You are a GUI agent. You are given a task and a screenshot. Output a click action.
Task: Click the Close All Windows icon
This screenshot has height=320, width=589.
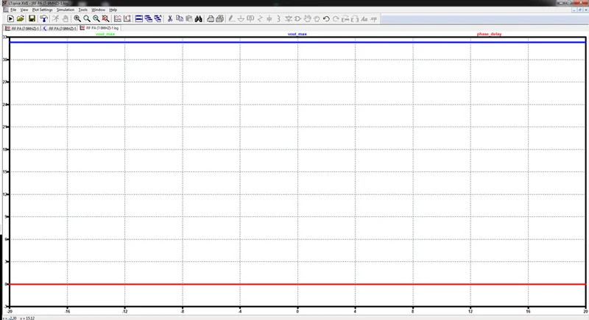click(x=158, y=18)
